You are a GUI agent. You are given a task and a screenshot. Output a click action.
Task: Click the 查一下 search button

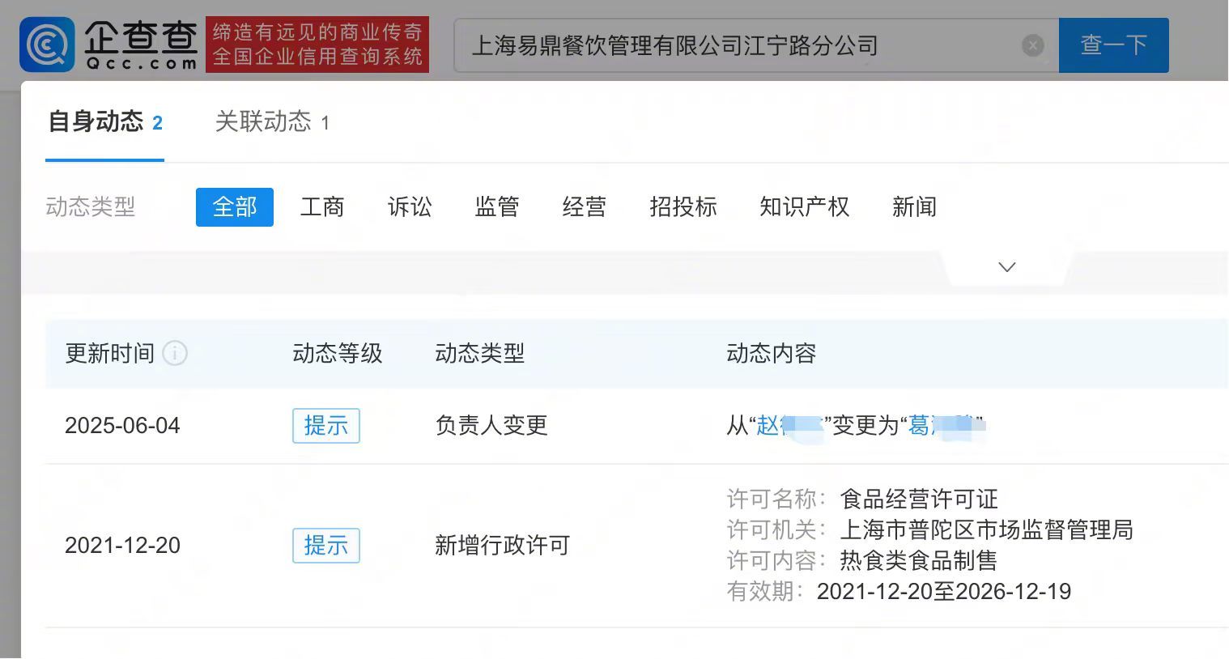1114,45
